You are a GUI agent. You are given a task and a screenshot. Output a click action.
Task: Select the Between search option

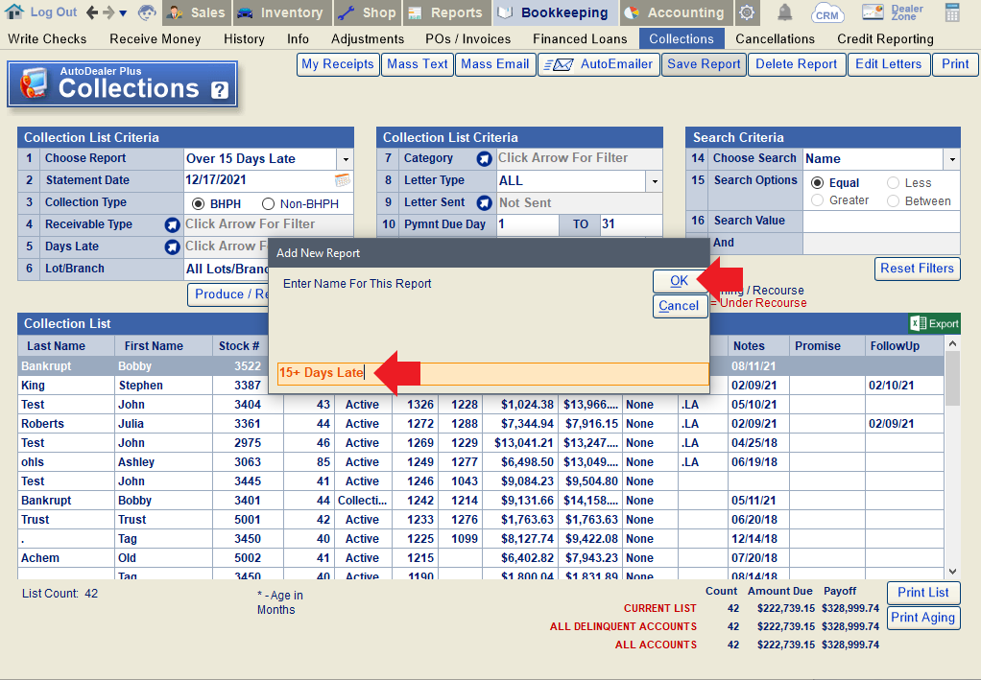click(894, 200)
